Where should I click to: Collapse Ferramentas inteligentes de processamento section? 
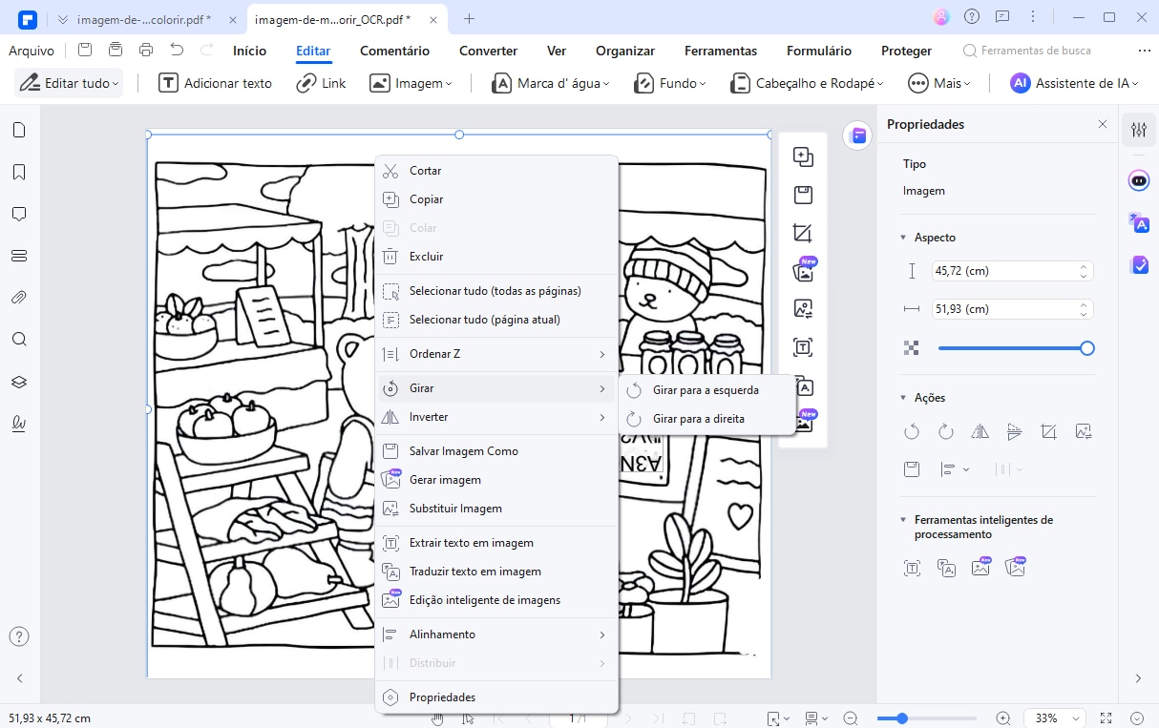[903, 520]
